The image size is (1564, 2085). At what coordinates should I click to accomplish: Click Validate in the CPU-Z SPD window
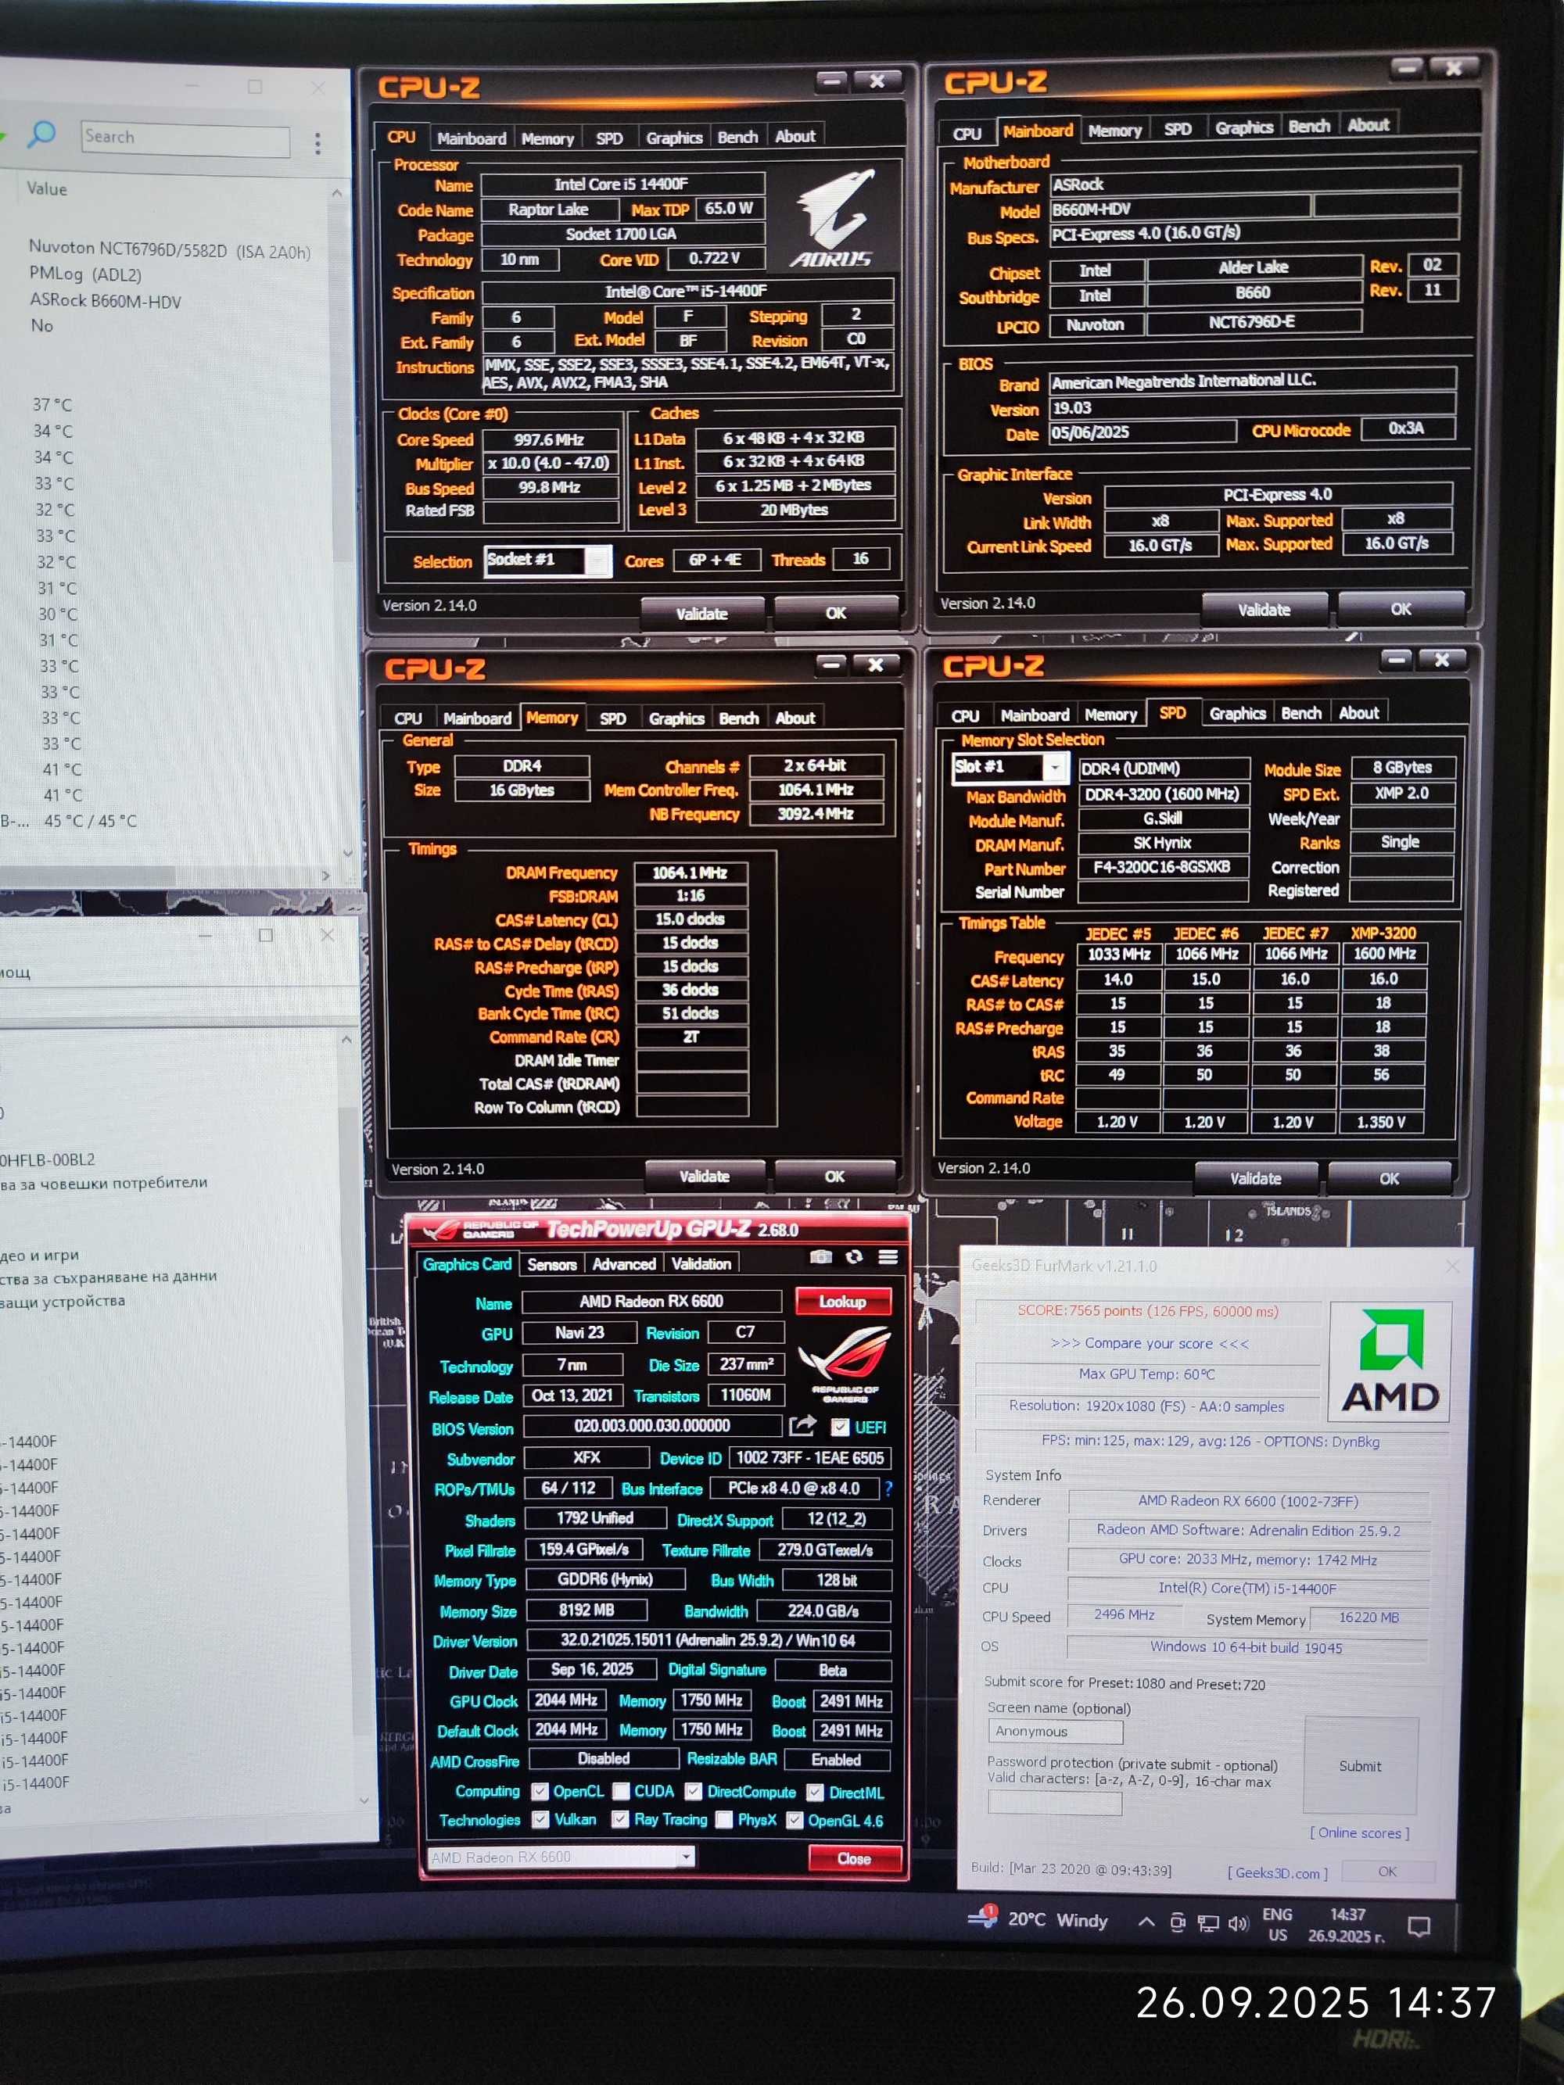(1255, 1178)
